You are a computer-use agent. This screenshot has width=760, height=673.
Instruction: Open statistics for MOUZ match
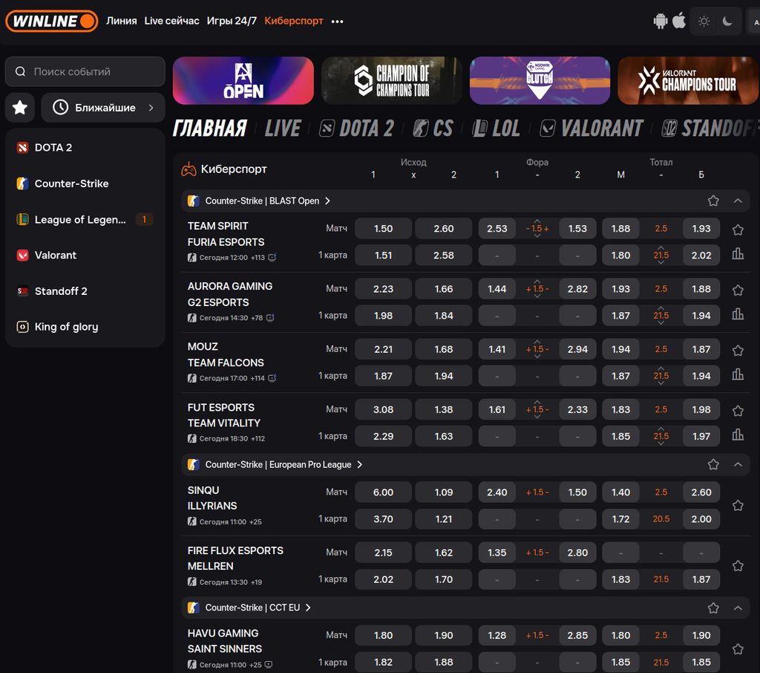738,374
